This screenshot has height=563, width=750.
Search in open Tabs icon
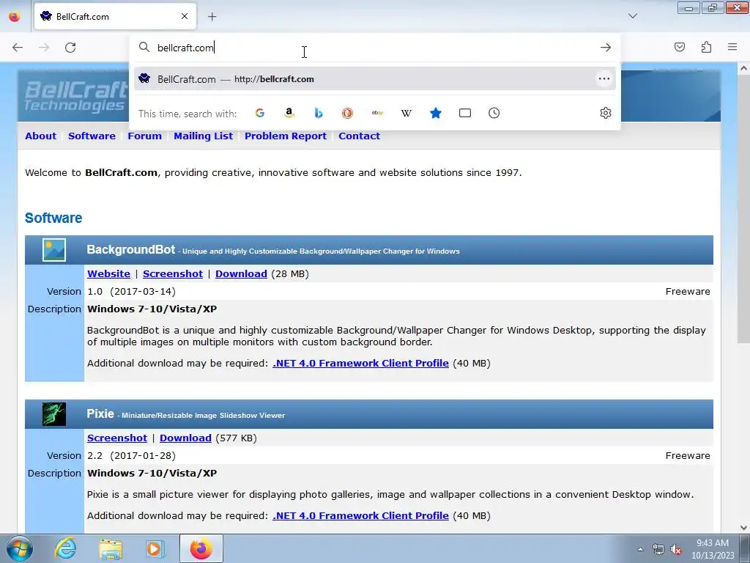[465, 113]
